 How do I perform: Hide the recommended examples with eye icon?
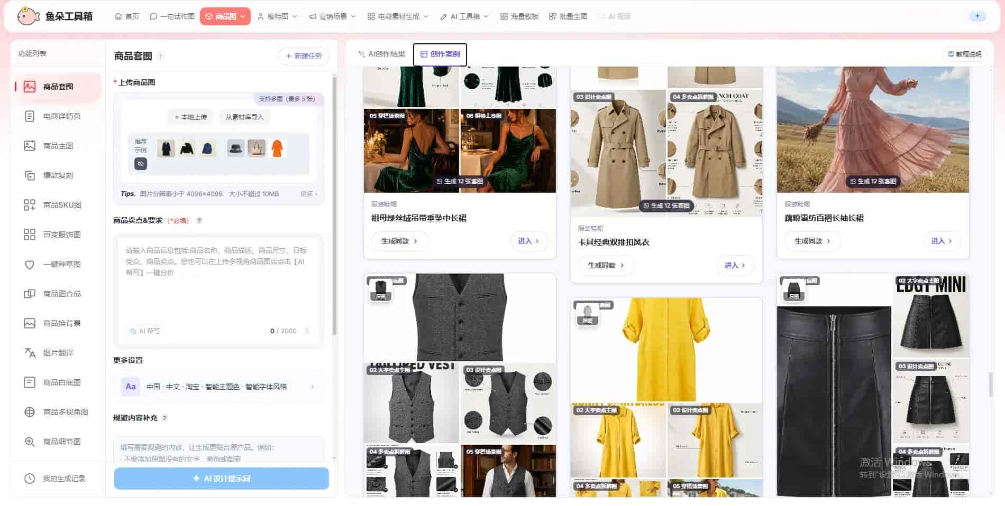[141, 164]
